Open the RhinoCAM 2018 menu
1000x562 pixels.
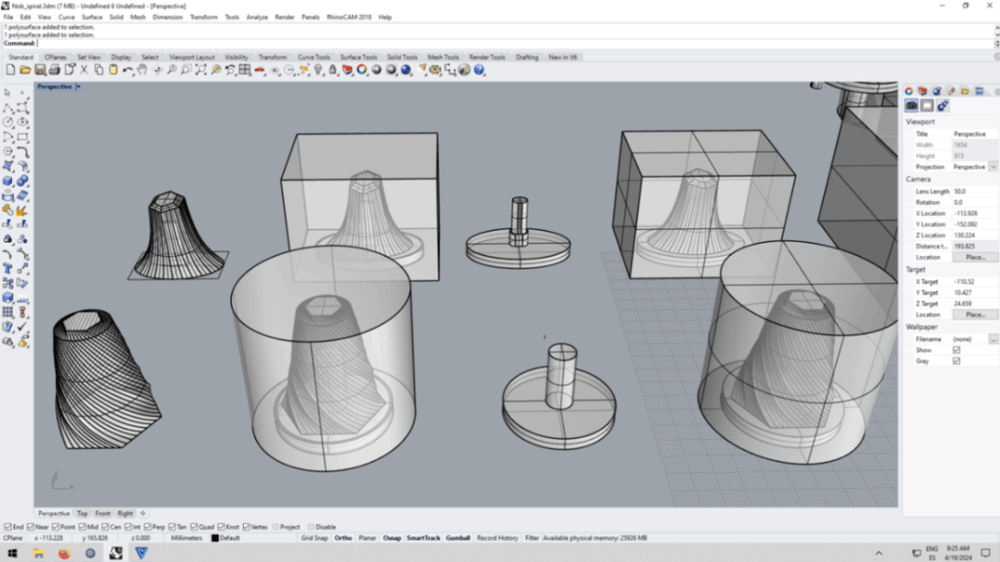point(349,16)
